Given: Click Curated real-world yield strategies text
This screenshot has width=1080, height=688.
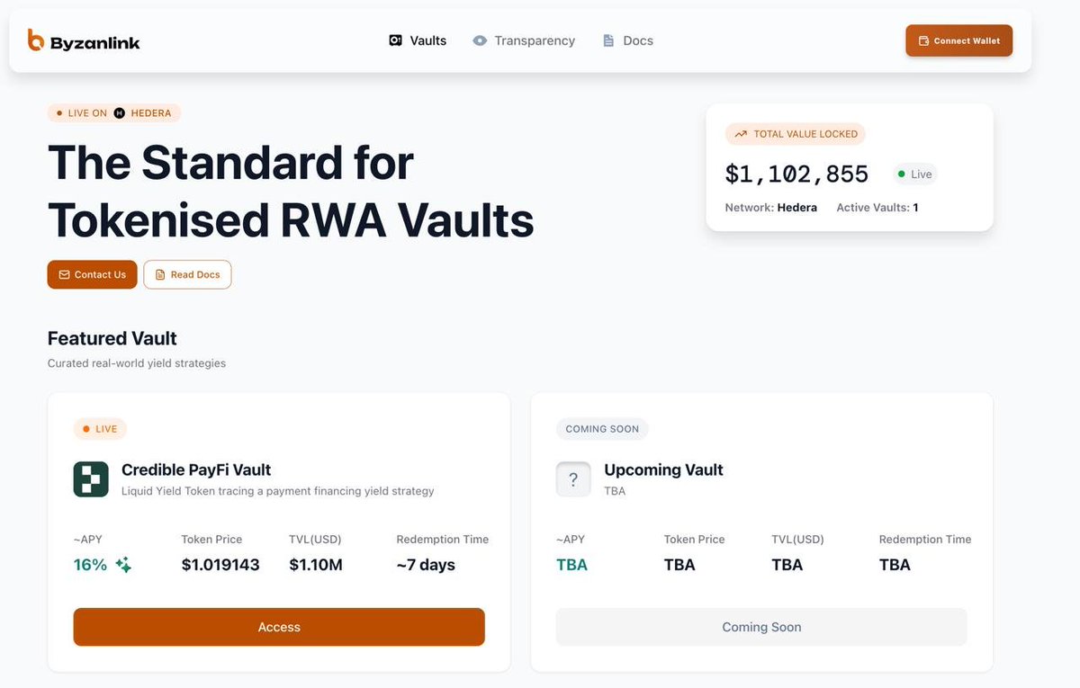Looking at the screenshot, I should (x=137, y=363).
